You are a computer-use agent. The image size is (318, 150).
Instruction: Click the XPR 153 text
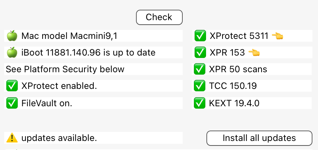227,53
